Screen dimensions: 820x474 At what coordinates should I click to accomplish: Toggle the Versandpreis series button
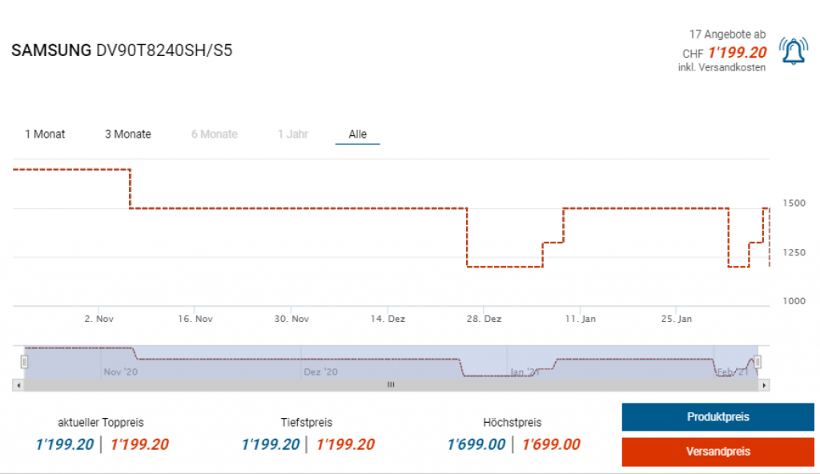tap(717, 452)
